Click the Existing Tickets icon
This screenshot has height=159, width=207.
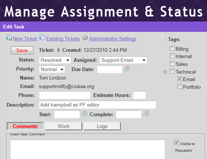(x=42, y=37)
